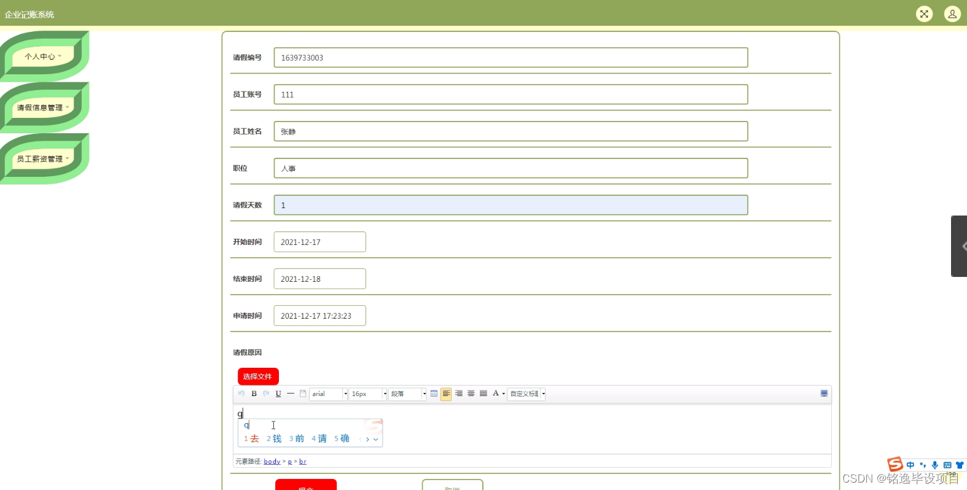Click the Sogou voice input microphone
The height and width of the screenshot is (490, 967).
(935, 465)
